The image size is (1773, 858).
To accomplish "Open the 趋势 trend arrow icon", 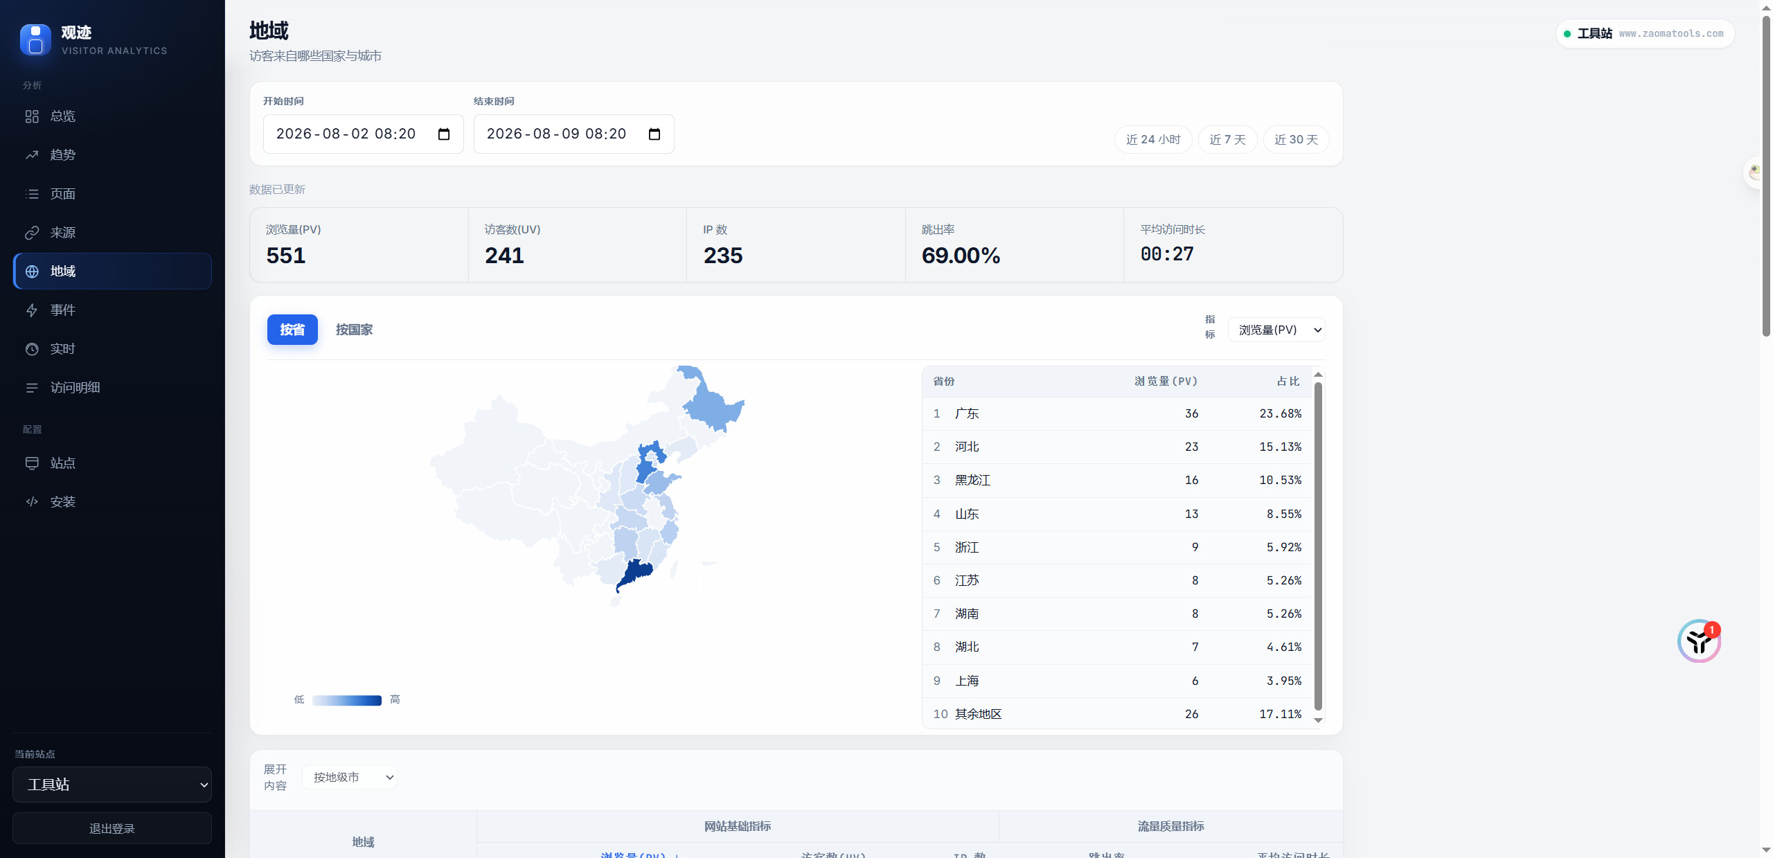I will tap(32, 155).
